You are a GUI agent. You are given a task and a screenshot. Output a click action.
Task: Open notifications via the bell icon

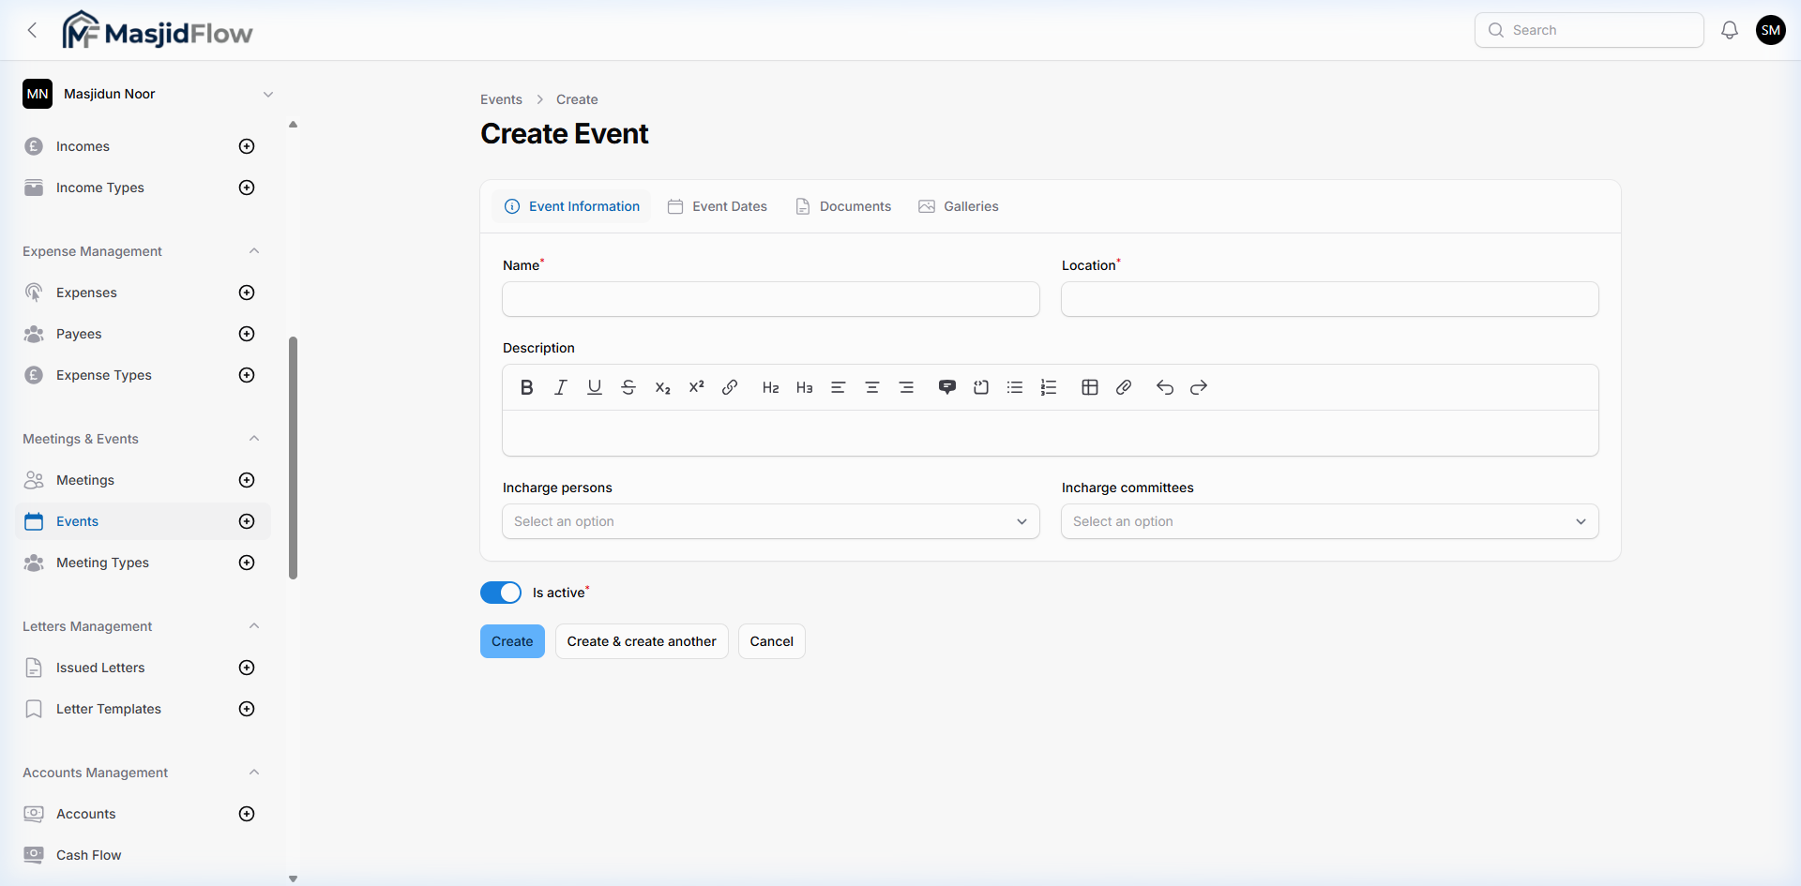pyautogui.click(x=1729, y=29)
